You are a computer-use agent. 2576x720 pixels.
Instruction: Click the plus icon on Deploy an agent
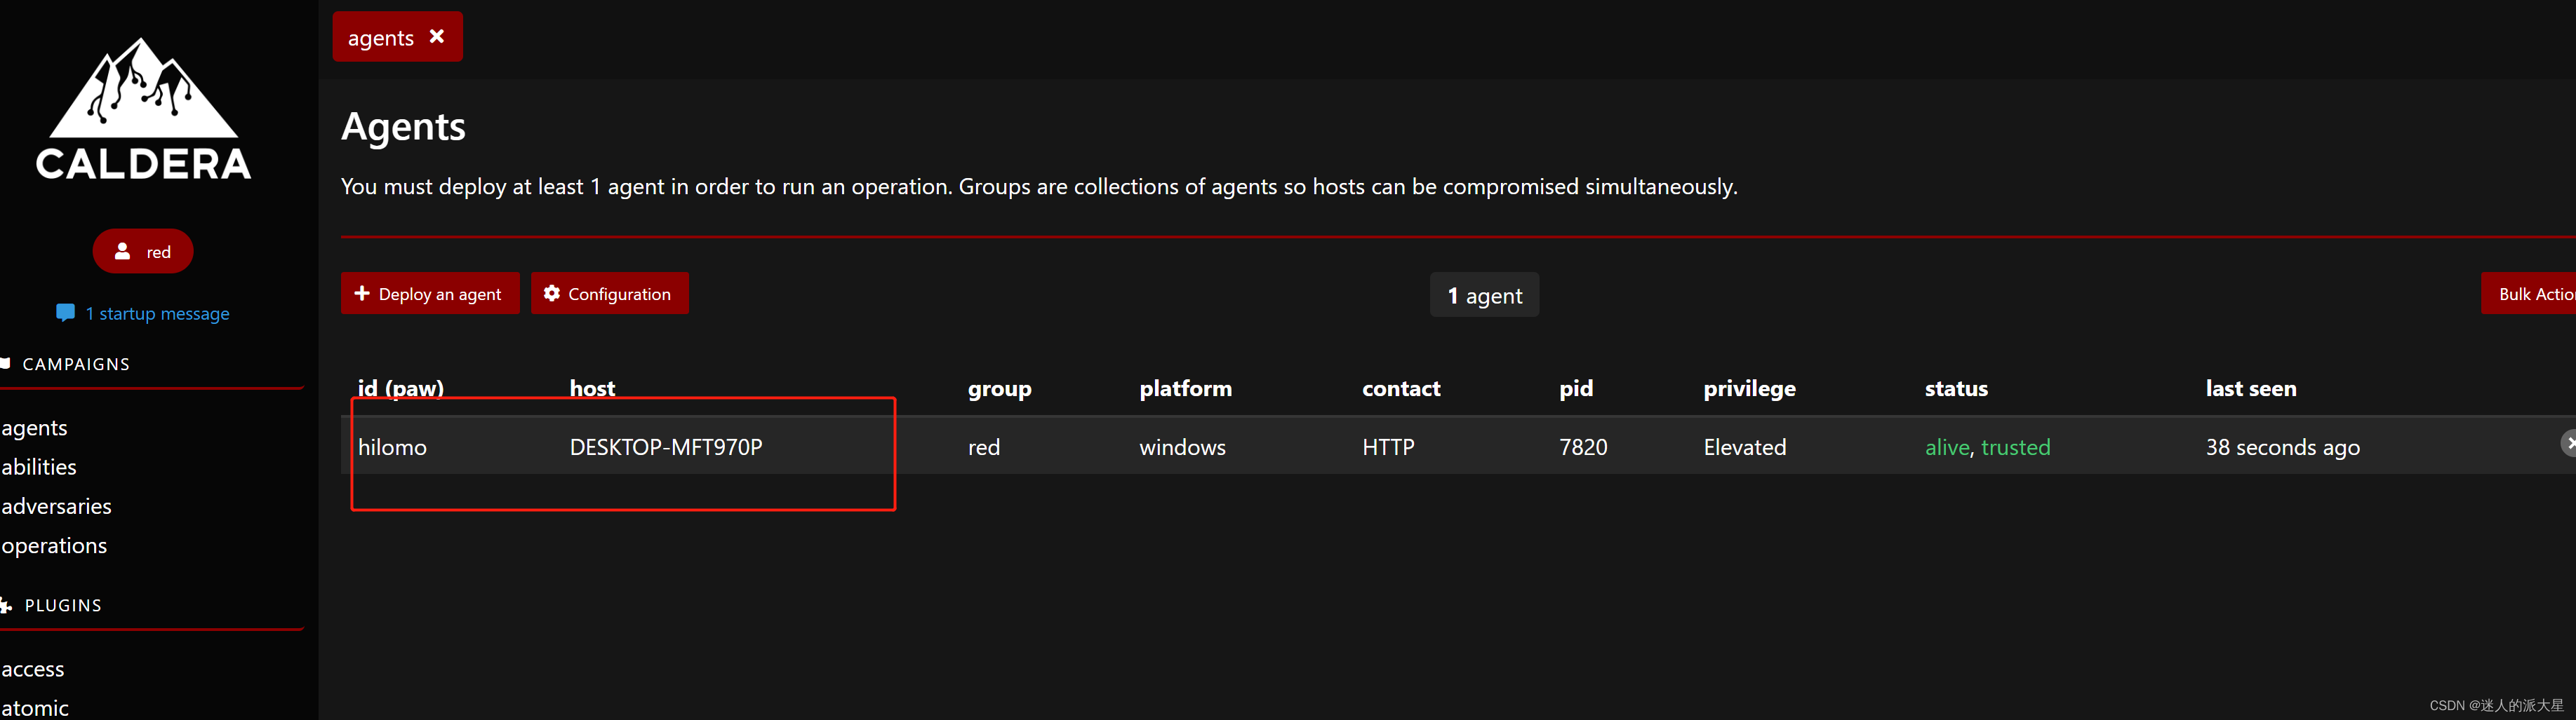[362, 294]
